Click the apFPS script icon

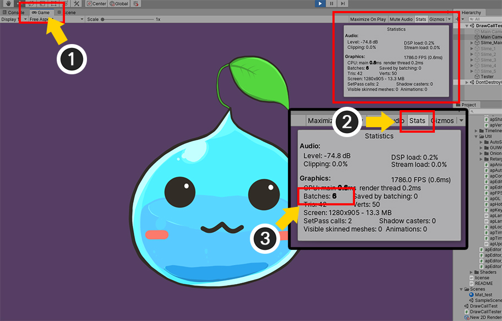(487, 193)
